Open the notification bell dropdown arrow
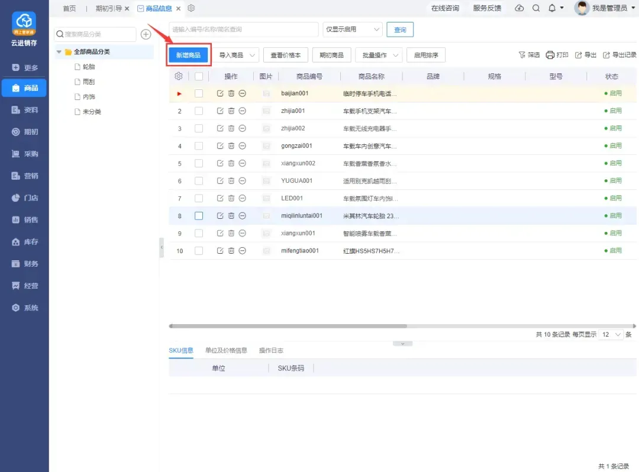Viewport: 639px width, 472px height. (562, 8)
